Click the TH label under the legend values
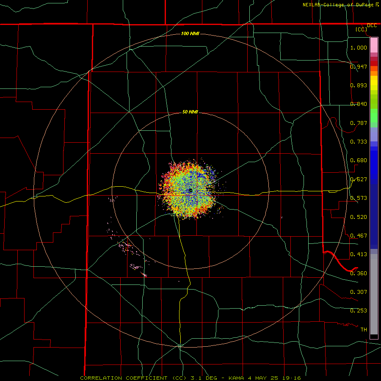 pos(364,330)
